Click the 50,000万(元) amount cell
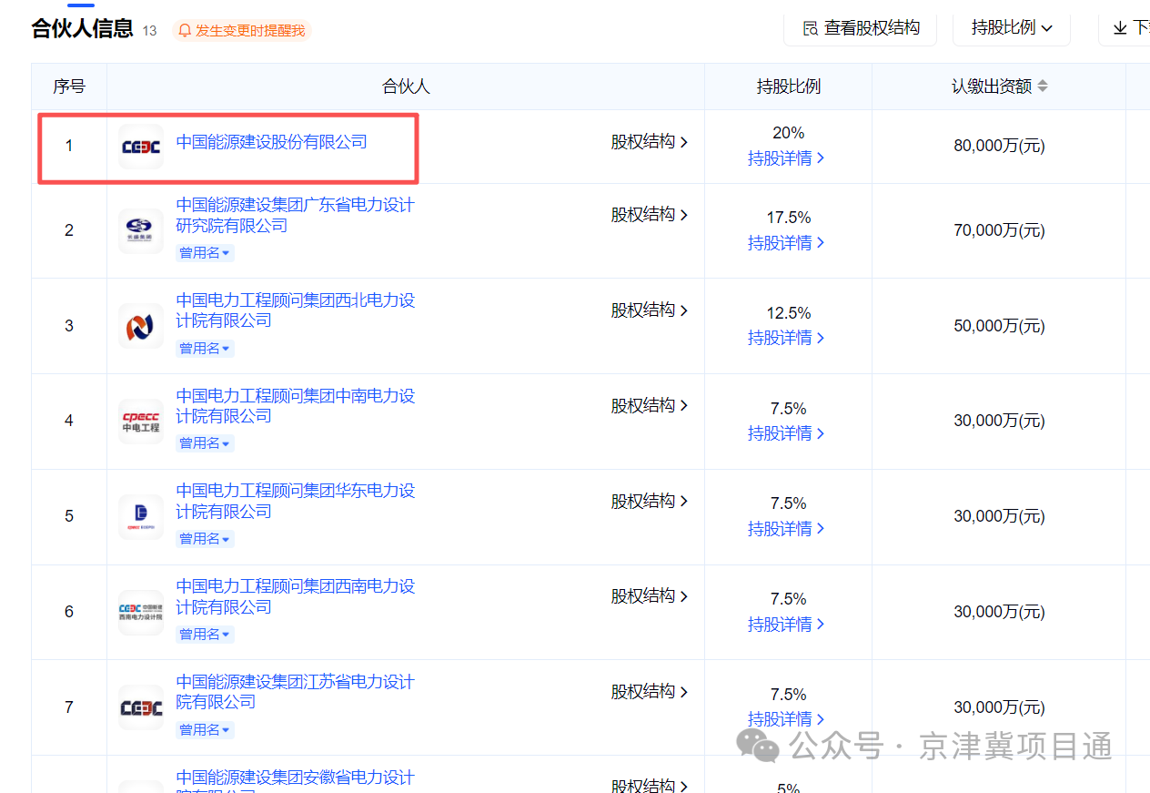Screen dimensions: 1150x793 (x=999, y=326)
